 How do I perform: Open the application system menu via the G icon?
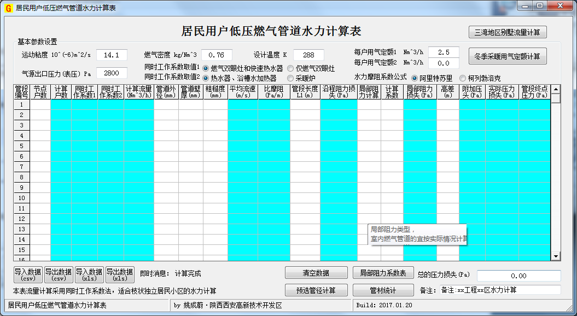[7, 7]
